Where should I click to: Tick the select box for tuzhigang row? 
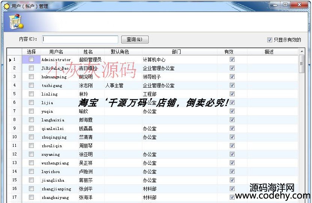pos(32,85)
